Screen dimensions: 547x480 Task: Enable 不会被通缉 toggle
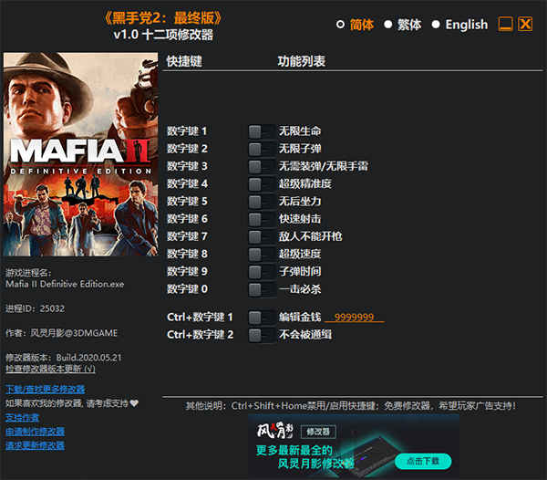coord(262,335)
